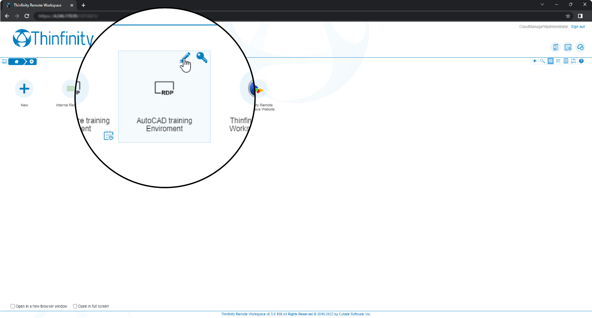Open the AutoCAD training Enviroment RDP connection
This screenshot has height=318, width=592.
coord(164,97)
